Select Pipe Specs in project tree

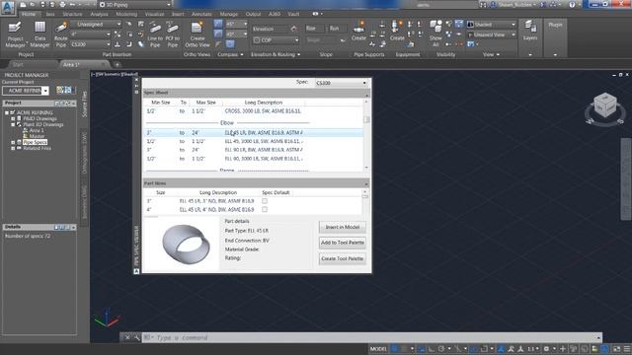point(35,142)
